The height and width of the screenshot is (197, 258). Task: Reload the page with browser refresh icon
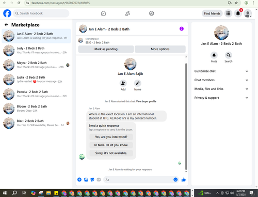(19, 3)
